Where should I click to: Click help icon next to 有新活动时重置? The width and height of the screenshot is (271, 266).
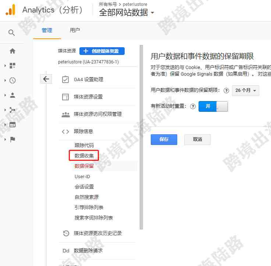pos(193,106)
